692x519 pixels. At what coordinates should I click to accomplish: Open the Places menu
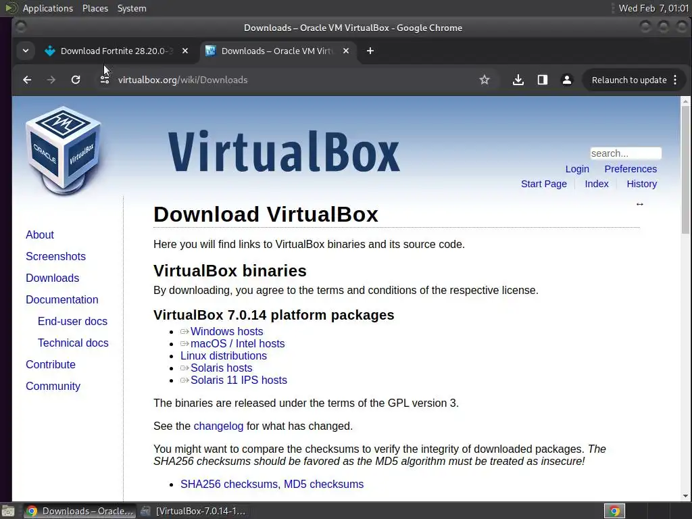point(95,8)
